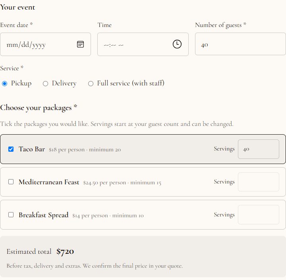Click the Mediterranean Feast package name
This screenshot has width=286, height=280.
(49, 182)
